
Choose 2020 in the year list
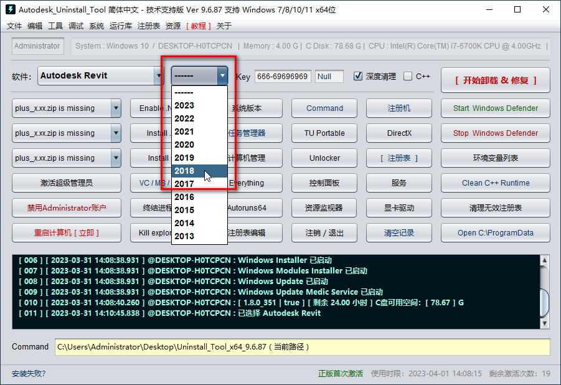tap(199, 145)
